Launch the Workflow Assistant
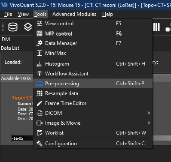The height and width of the screenshot is (162, 171). (93, 74)
